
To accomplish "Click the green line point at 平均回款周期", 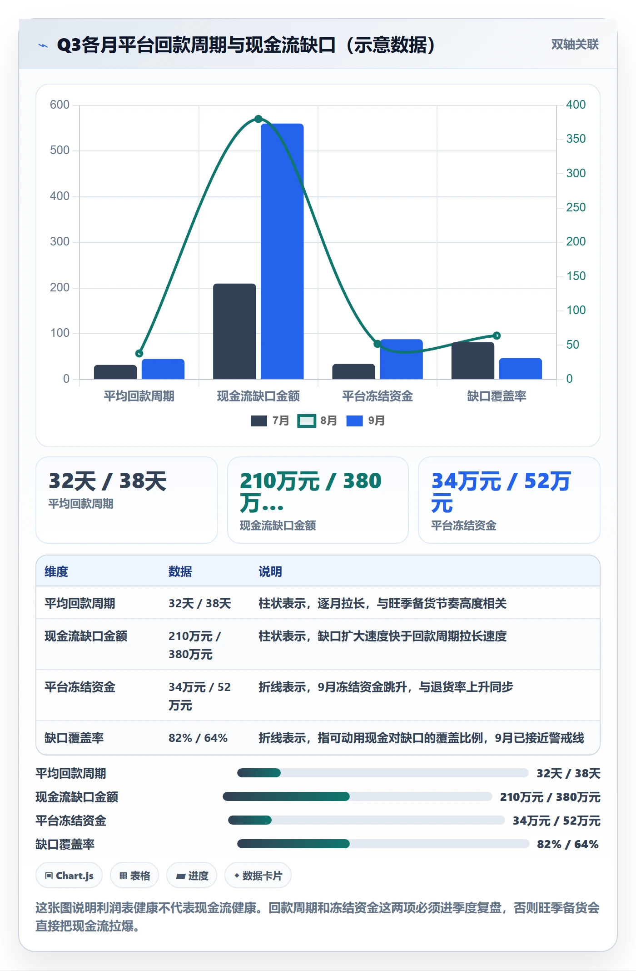I will (x=139, y=353).
